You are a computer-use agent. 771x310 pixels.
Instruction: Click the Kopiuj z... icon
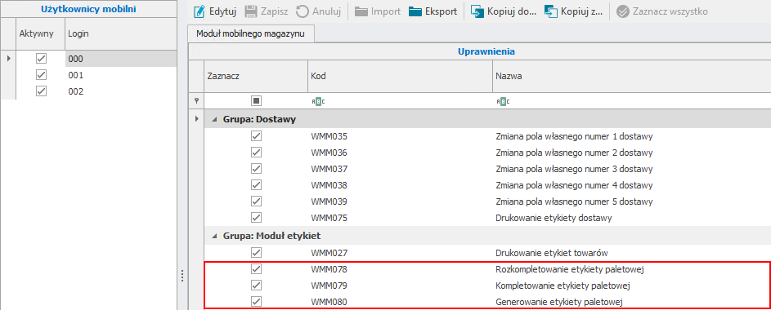[x=551, y=11]
